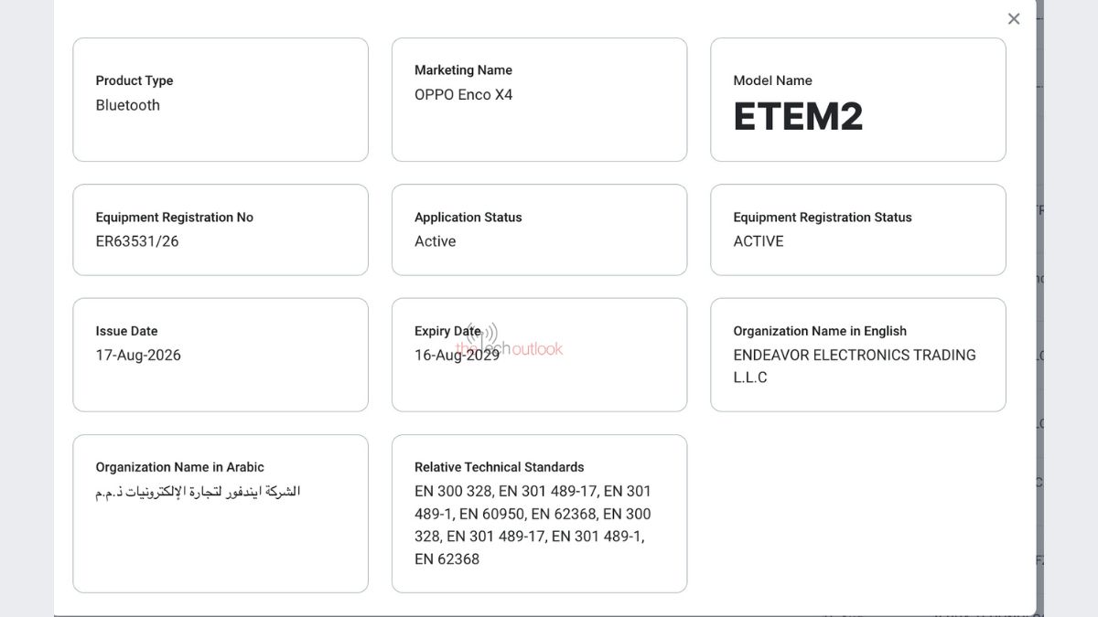The width and height of the screenshot is (1098, 617).
Task: Select the Equipment Registration No ER63531/26 text
Action: coord(137,241)
